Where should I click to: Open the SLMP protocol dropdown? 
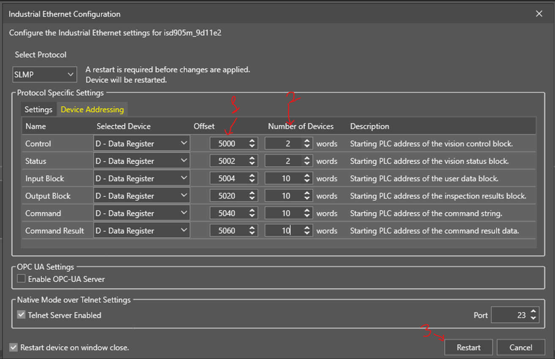click(x=45, y=75)
